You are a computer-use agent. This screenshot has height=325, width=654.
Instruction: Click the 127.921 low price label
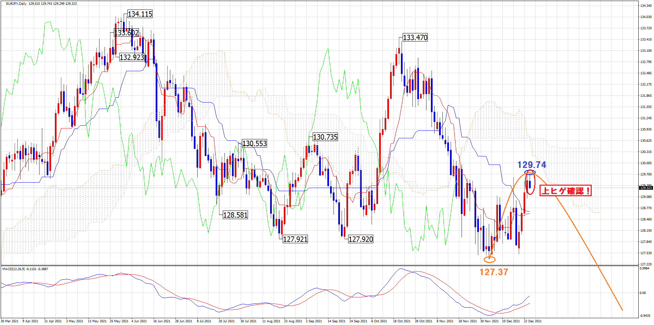point(295,239)
